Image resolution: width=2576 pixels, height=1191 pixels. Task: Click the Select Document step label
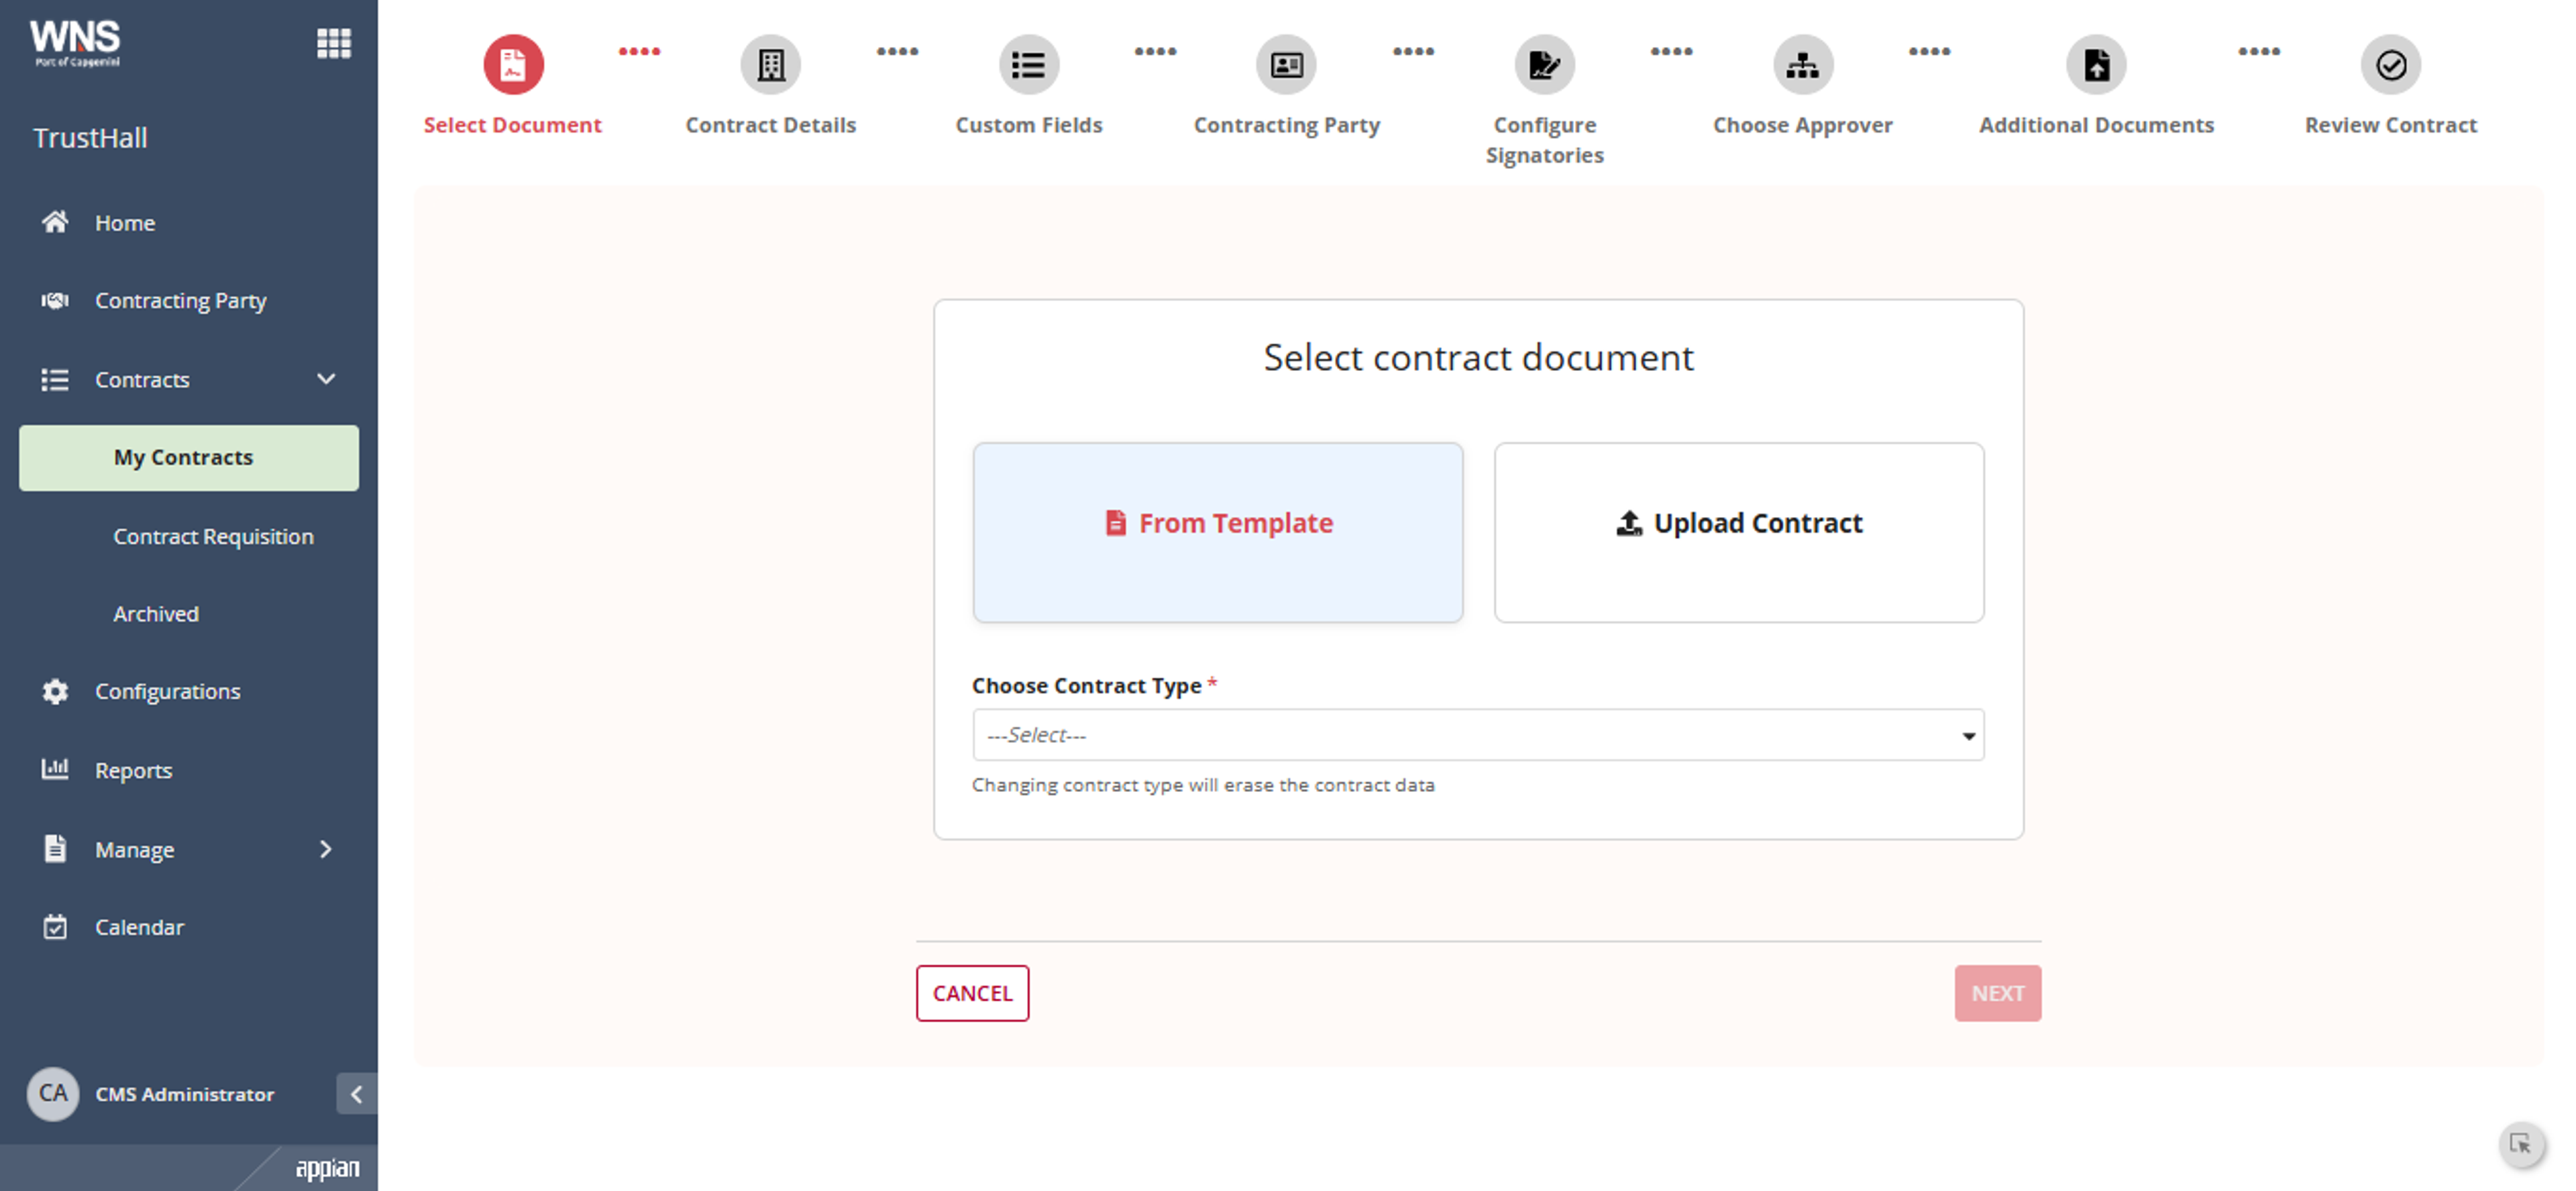(512, 125)
